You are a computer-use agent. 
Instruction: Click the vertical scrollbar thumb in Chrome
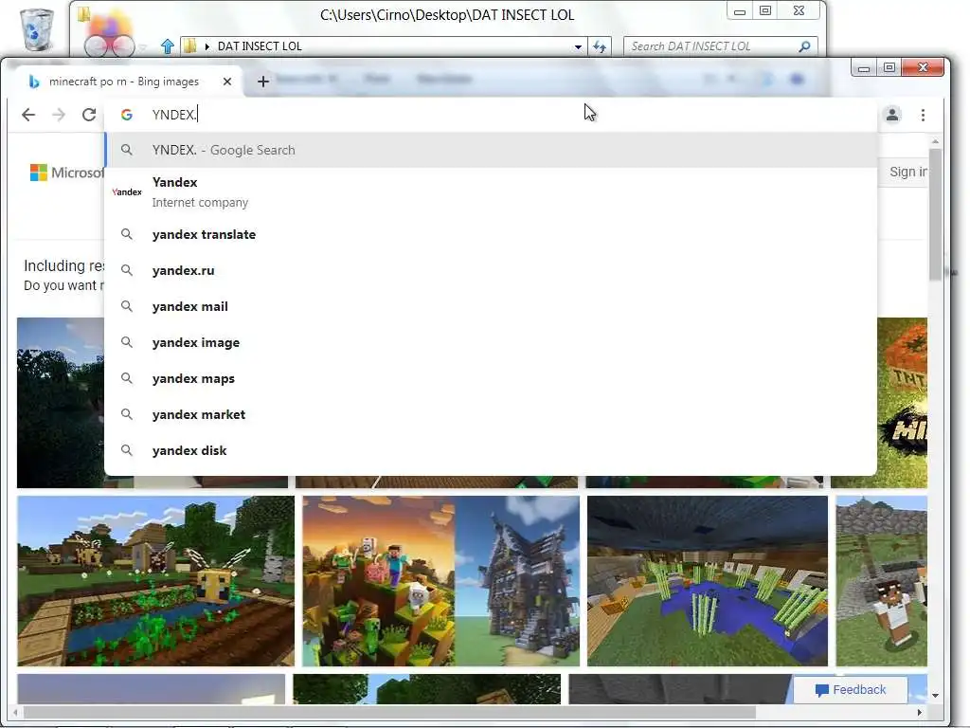pos(935,213)
